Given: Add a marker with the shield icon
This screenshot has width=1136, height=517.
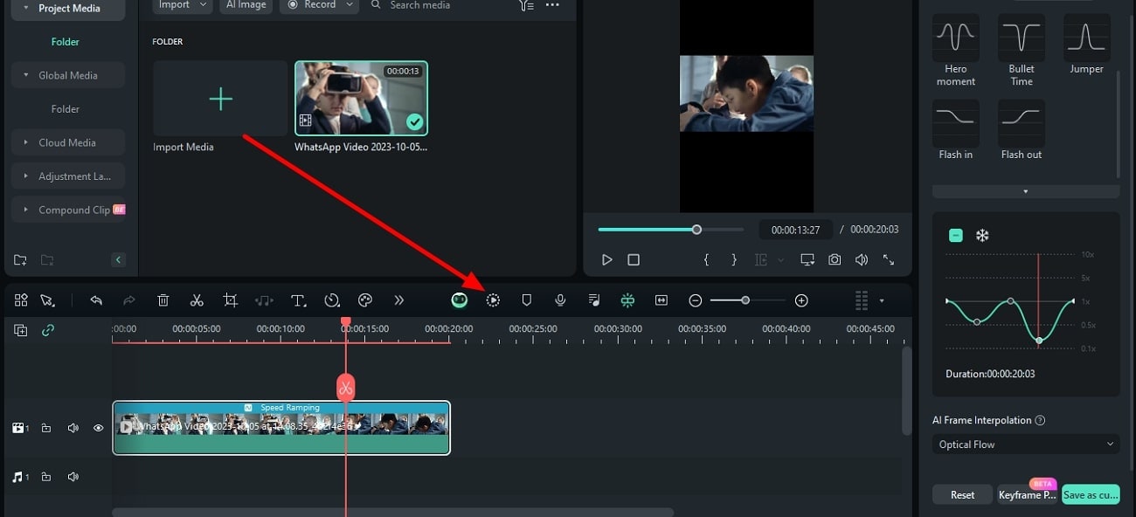Looking at the screenshot, I should click(x=526, y=300).
